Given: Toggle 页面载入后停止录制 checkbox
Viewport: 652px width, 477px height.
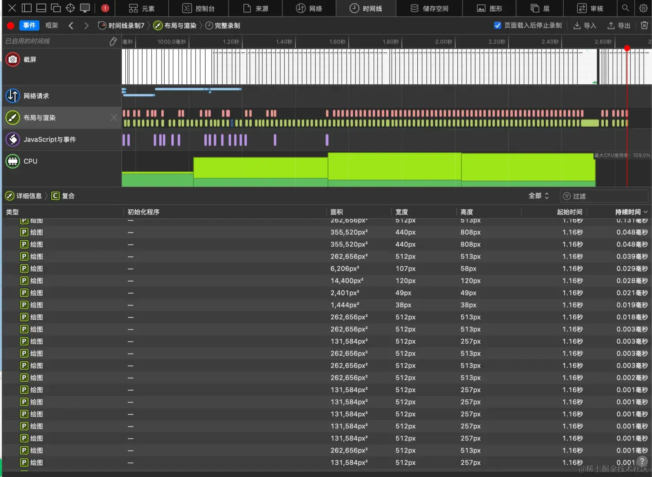Looking at the screenshot, I should tap(498, 26).
